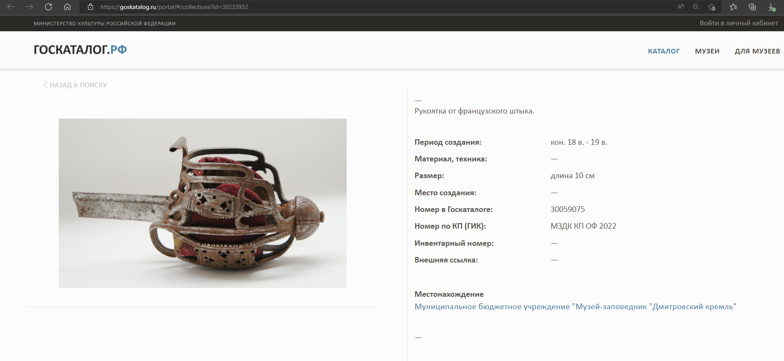Click Министерство культуры Российской Федерации link
Viewport: 784px width, 361px height.
pos(105,24)
